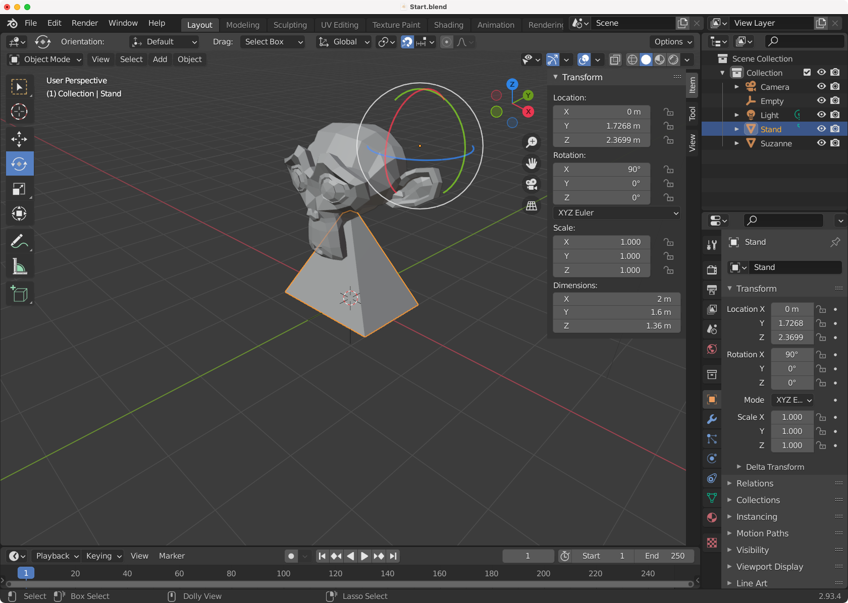Viewport: 848px width, 603px height.
Task: Toggle camera view in viewport
Action: click(x=532, y=184)
